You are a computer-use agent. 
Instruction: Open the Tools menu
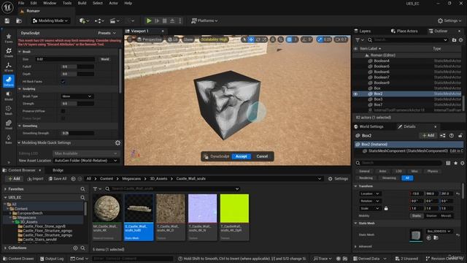point(67,3)
